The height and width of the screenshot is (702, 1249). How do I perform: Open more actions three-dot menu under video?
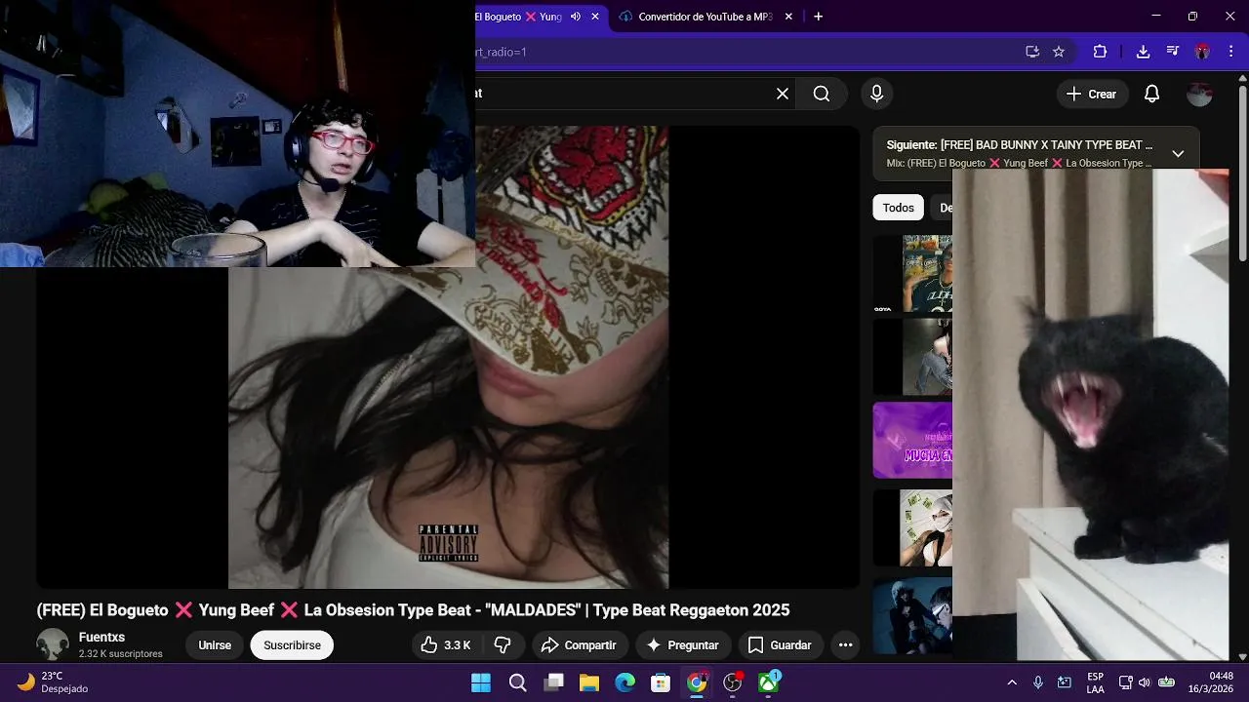pyautogui.click(x=845, y=645)
